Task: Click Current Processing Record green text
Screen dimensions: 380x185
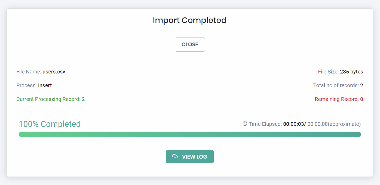Action: 50,99
